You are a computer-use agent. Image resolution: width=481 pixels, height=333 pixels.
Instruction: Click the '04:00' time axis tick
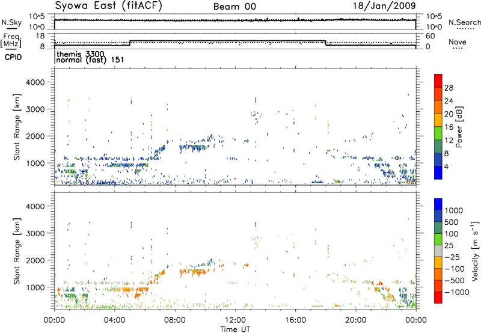click(115, 320)
